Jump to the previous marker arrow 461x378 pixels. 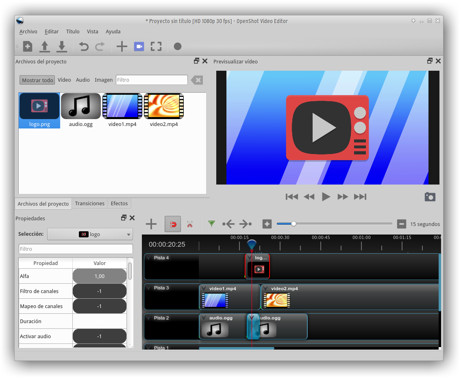tap(228, 224)
